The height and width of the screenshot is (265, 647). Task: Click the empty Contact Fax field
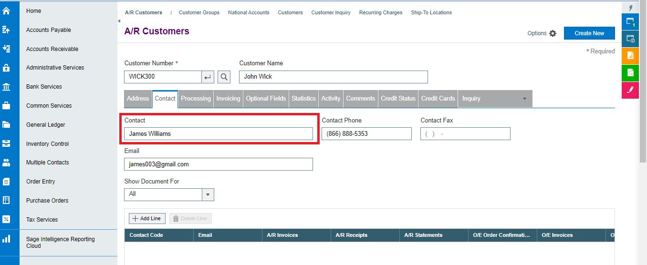tap(465, 134)
